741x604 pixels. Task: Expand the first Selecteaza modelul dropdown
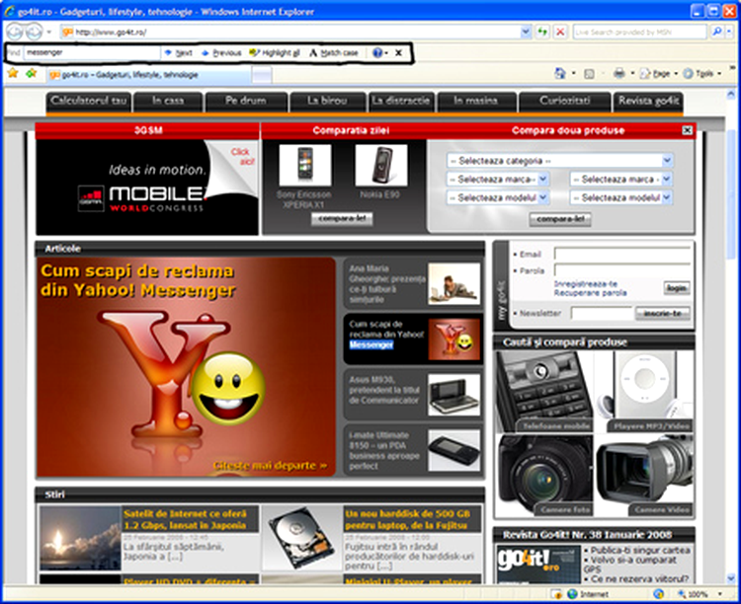pos(498,197)
